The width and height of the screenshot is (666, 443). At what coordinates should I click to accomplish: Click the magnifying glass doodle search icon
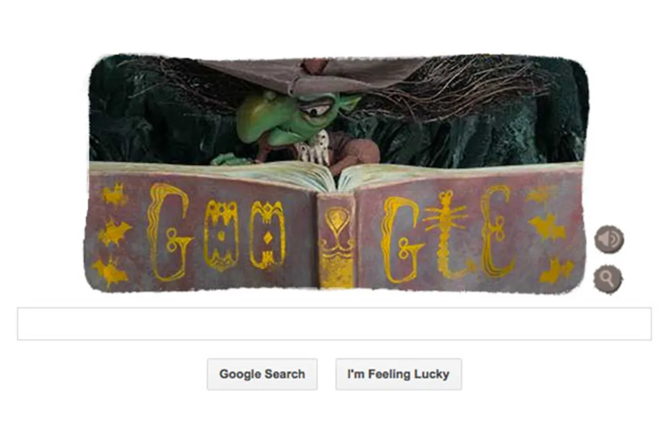tap(608, 279)
